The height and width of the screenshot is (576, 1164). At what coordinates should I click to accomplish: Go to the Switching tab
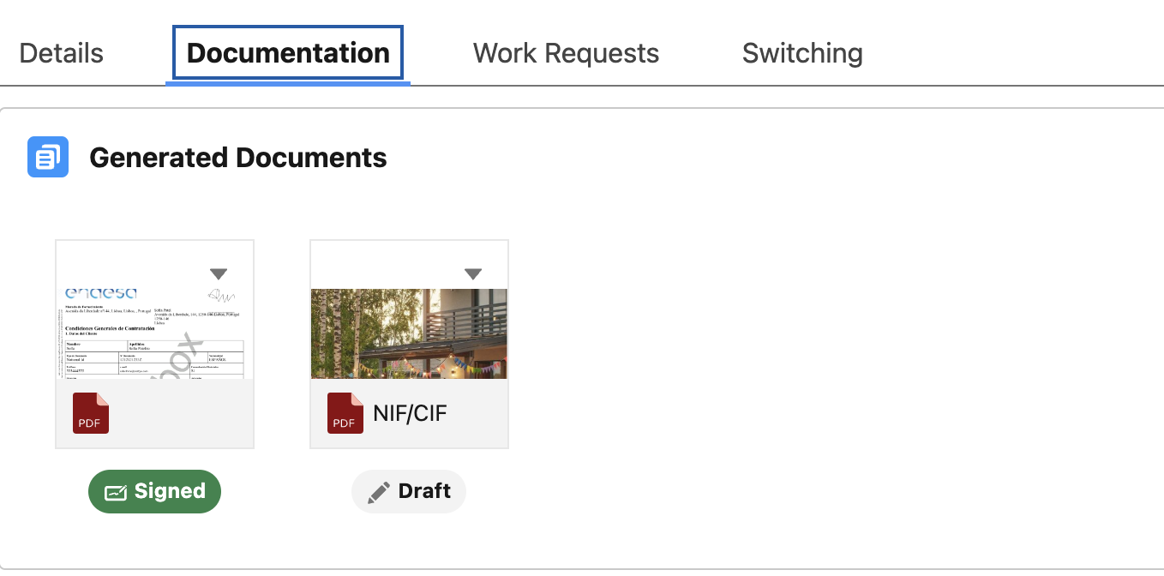click(802, 53)
